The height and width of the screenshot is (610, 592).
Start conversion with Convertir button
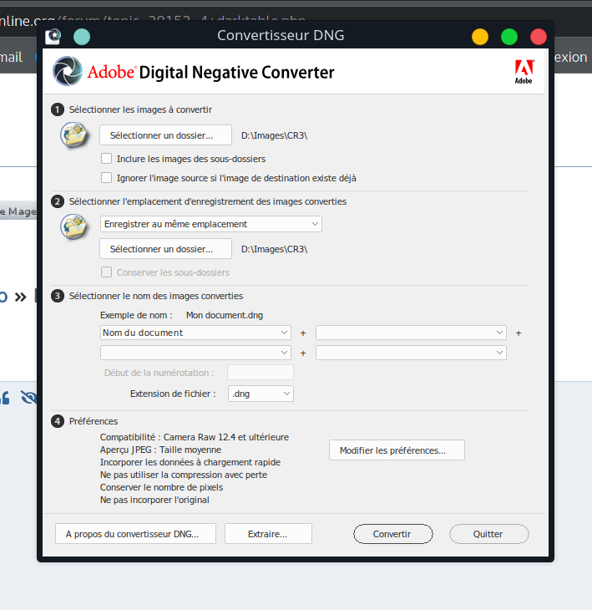click(x=392, y=534)
